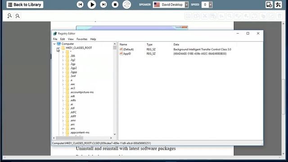Click the .AIF folder icon
Viewport: 288px width, 162px height.
point(67,108)
